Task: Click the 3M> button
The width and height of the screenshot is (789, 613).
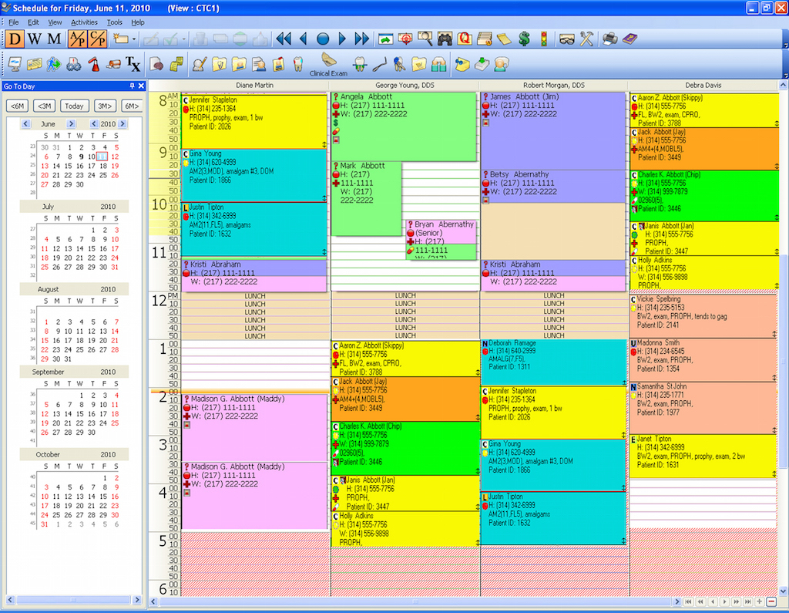Action: [105, 106]
